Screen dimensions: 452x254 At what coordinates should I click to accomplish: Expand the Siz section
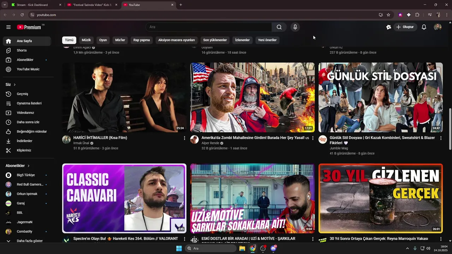pyautogui.click(x=11, y=85)
